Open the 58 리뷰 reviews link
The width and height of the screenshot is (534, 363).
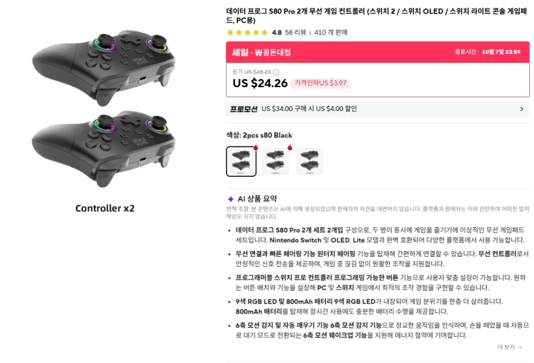point(295,33)
